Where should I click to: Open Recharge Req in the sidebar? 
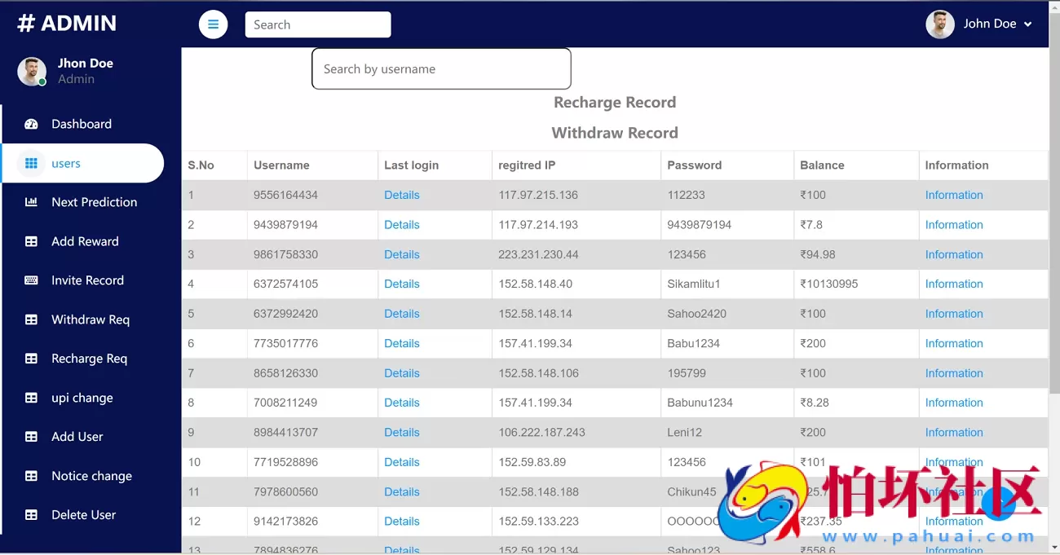(89, 359)
